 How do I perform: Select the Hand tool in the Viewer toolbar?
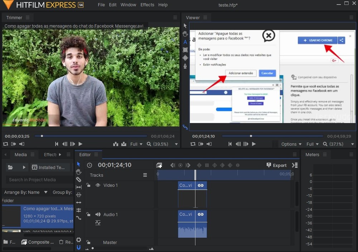[x=185, y=34]
